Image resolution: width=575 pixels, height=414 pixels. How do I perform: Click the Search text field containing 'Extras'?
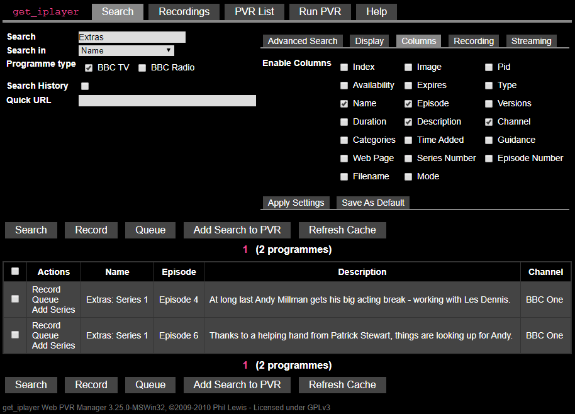pos(131,37)
